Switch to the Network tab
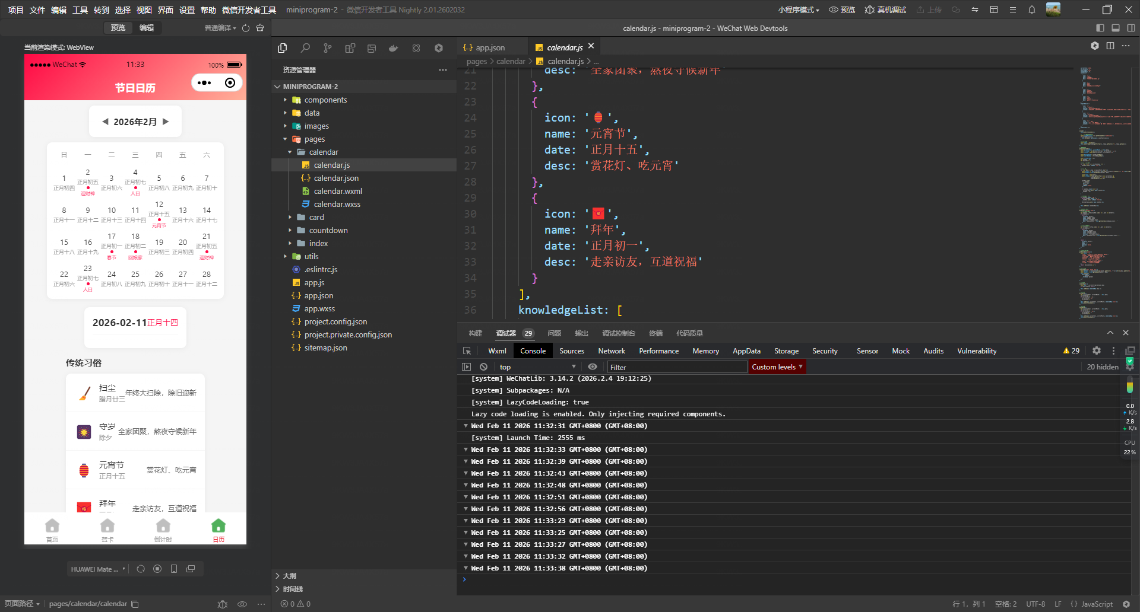Screen dimensions: 1140x612 (x=611, y=351)
